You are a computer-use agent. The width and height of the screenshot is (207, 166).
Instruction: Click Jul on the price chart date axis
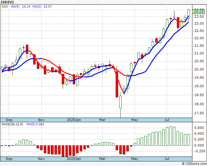tap(167, 120)
